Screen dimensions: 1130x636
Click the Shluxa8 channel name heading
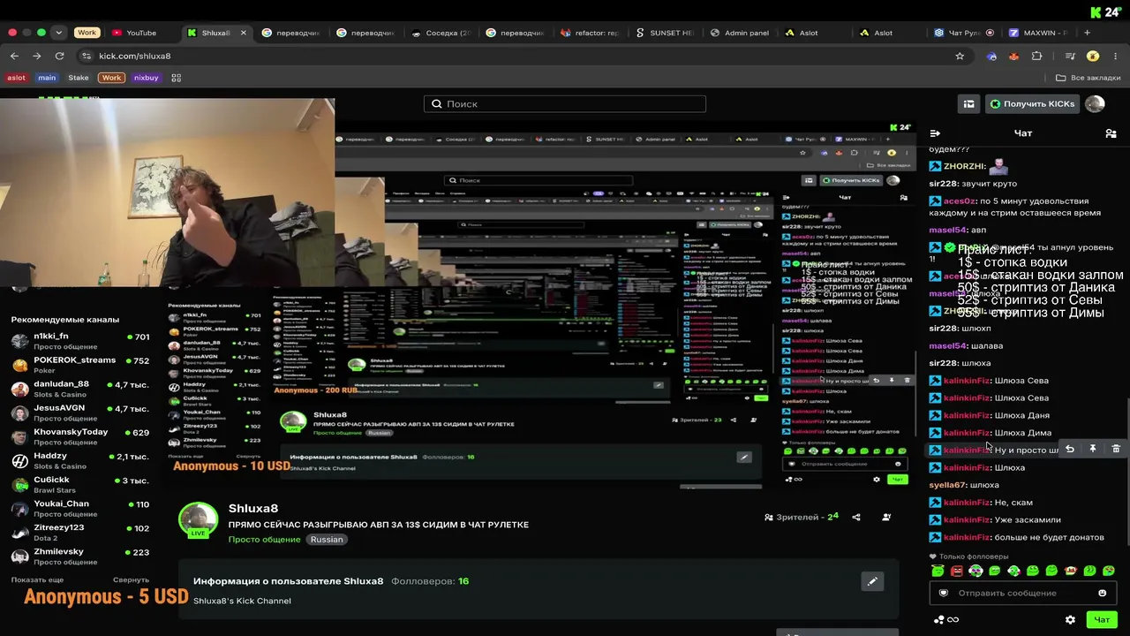coord(253,509)
